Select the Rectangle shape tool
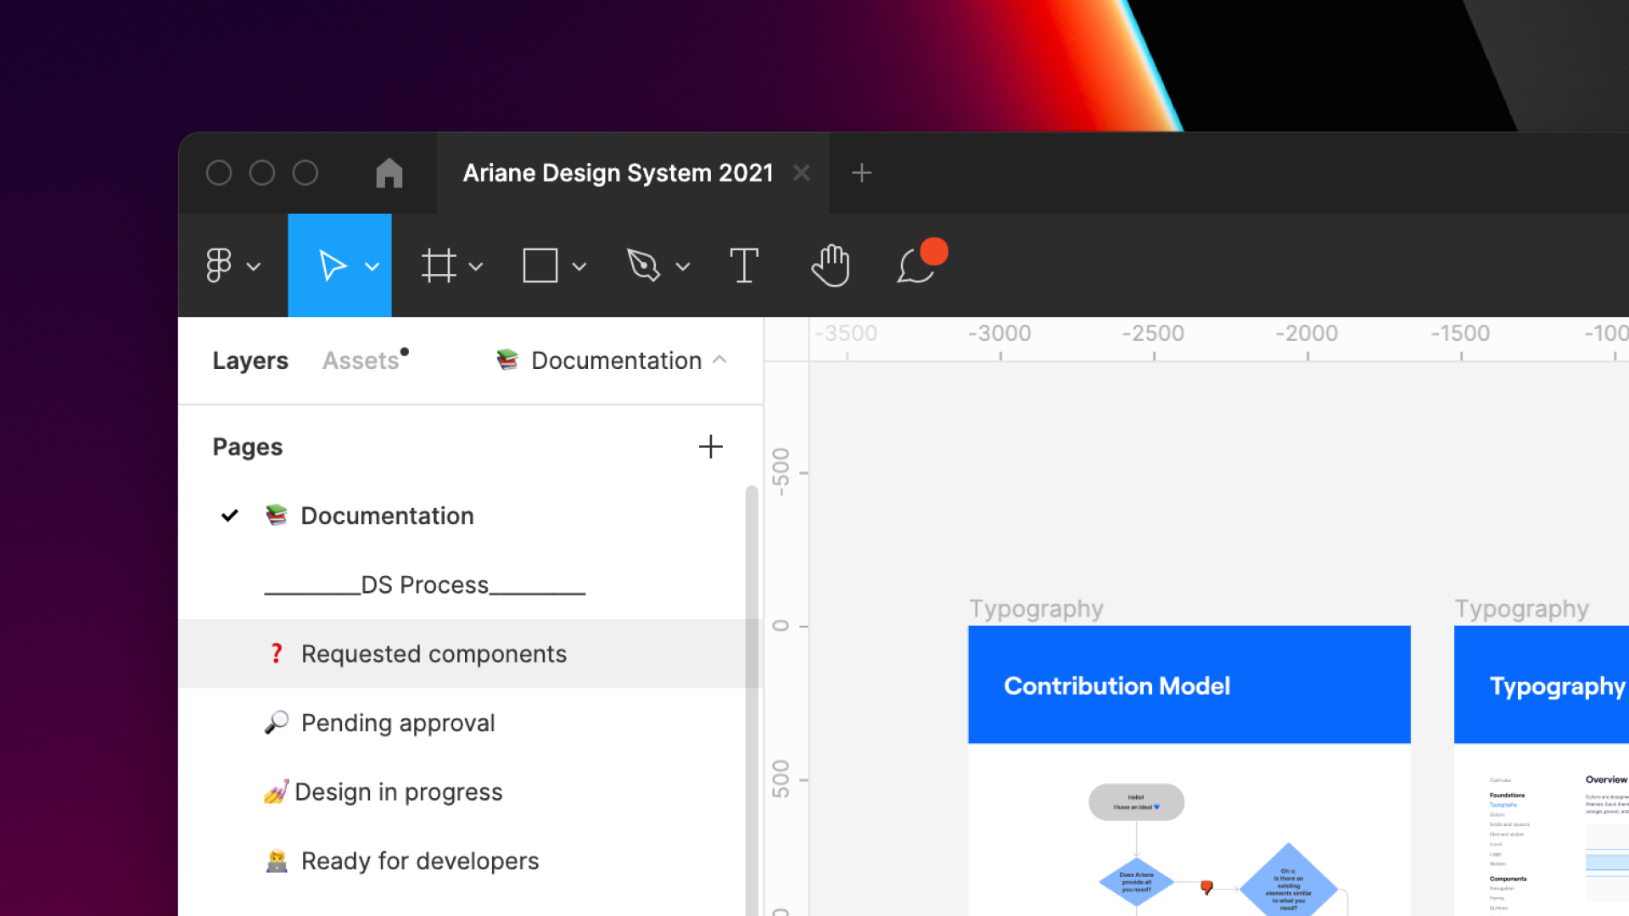Screen dimensions: 1629x916 (x=540, y=265)
